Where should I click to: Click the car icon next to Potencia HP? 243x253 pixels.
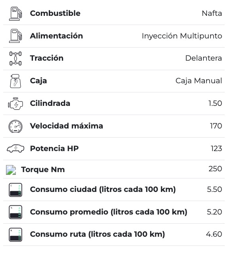15,149
